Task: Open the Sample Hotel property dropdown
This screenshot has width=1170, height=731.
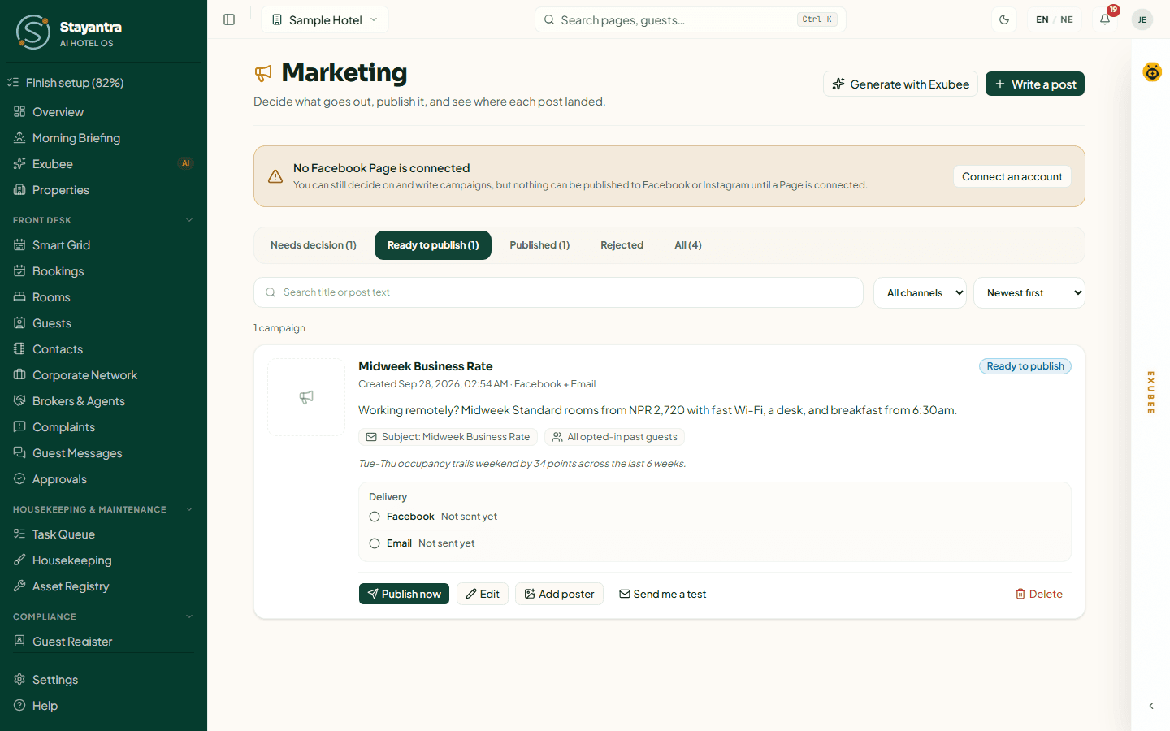Action: [325, 19]
